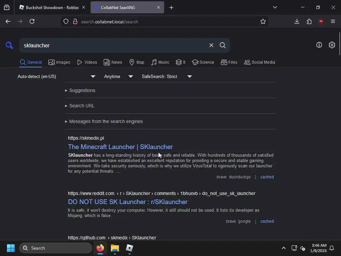The width and height of the screenshot is (341, 256).
Task: Close the Buckshot Showdown tab
Action: click(x=84, y=7)
